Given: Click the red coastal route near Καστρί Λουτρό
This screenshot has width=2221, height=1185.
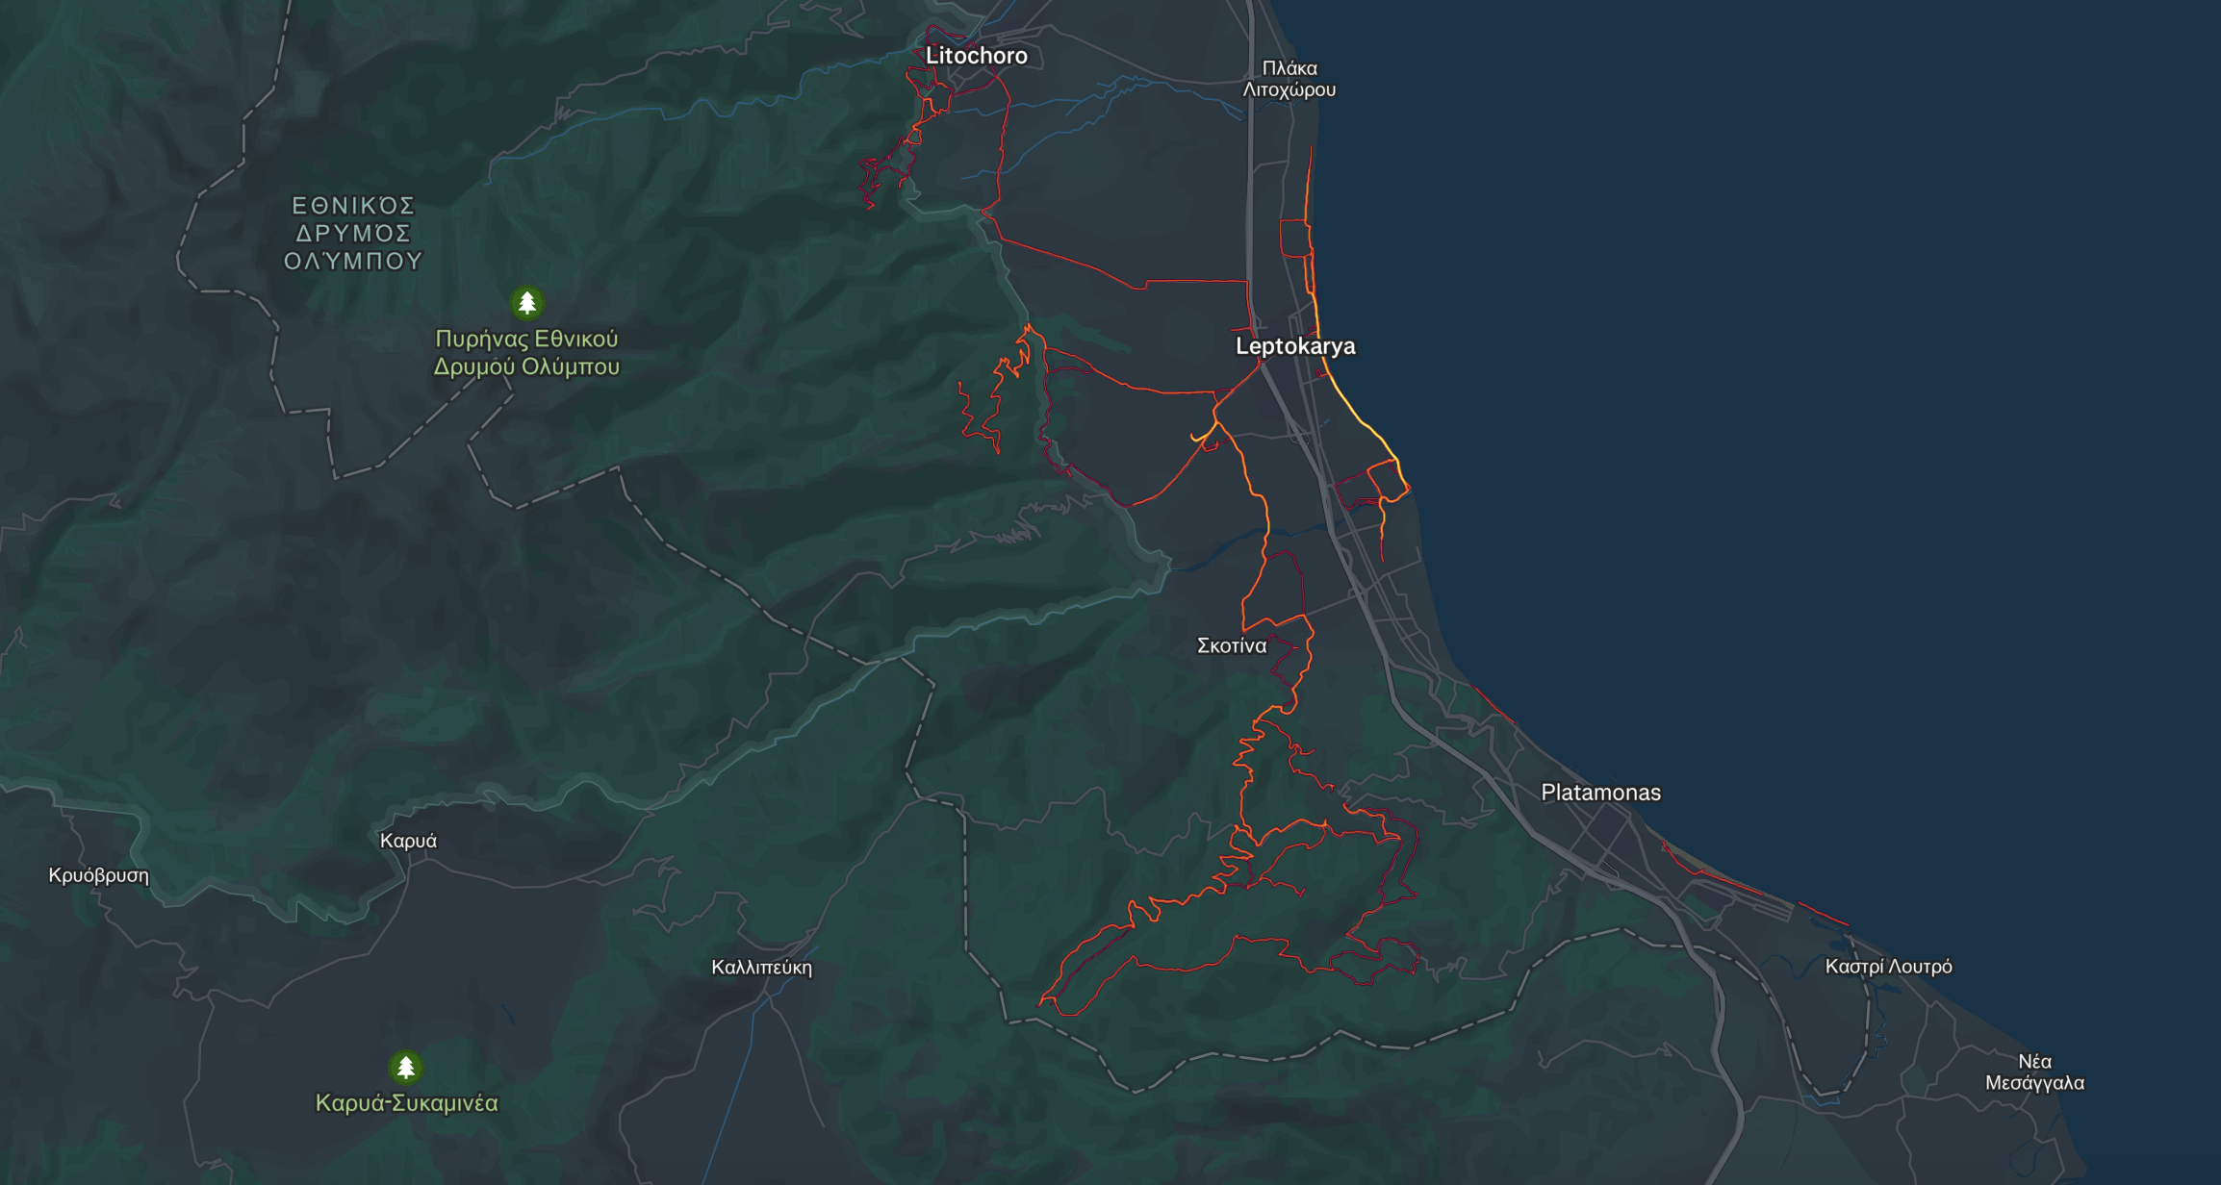Looking at the screenshot, I should [1823, 915].
